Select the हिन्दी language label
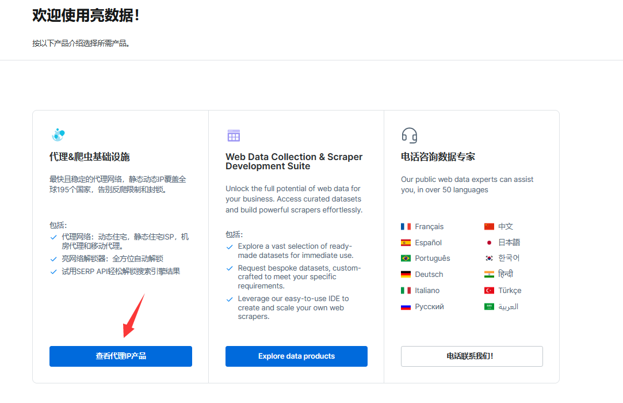Viewport: 623px width, 403px height. coord(506,274)
